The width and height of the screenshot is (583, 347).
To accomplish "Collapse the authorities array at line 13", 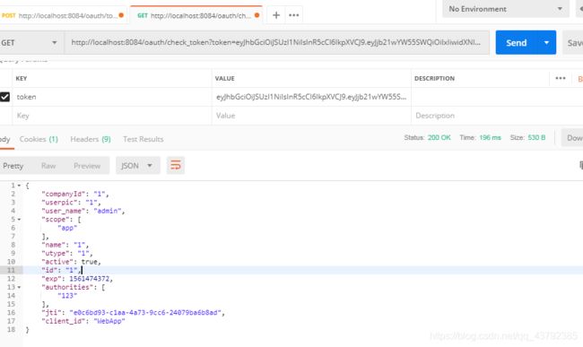I will point(19,287).
